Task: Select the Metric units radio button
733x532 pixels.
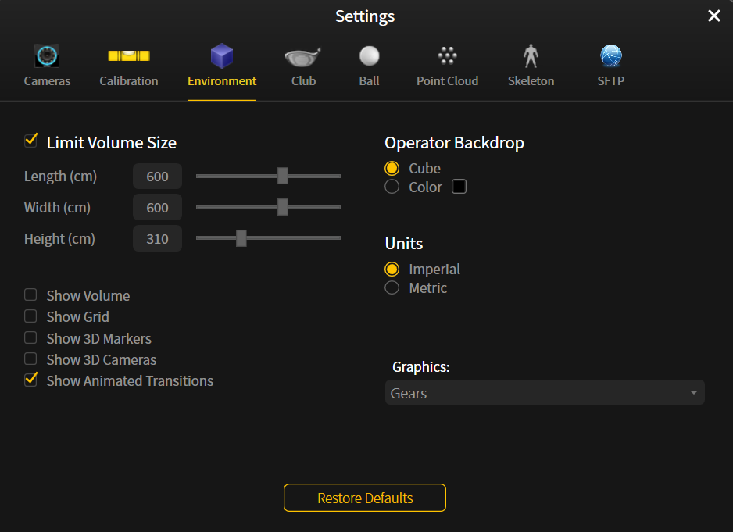Action: point(392,287)
